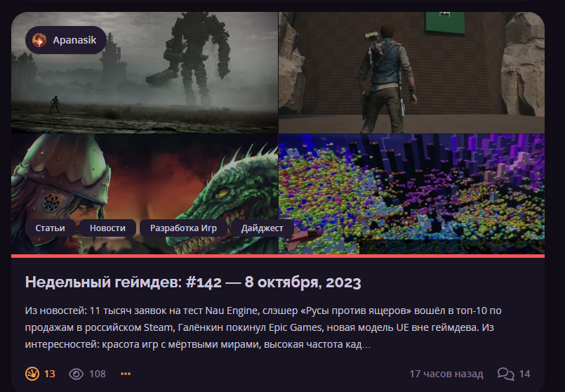The height and width of the screenshot is (392, 565).
Task: Open the three-dots more options menu
Action: 126,374
